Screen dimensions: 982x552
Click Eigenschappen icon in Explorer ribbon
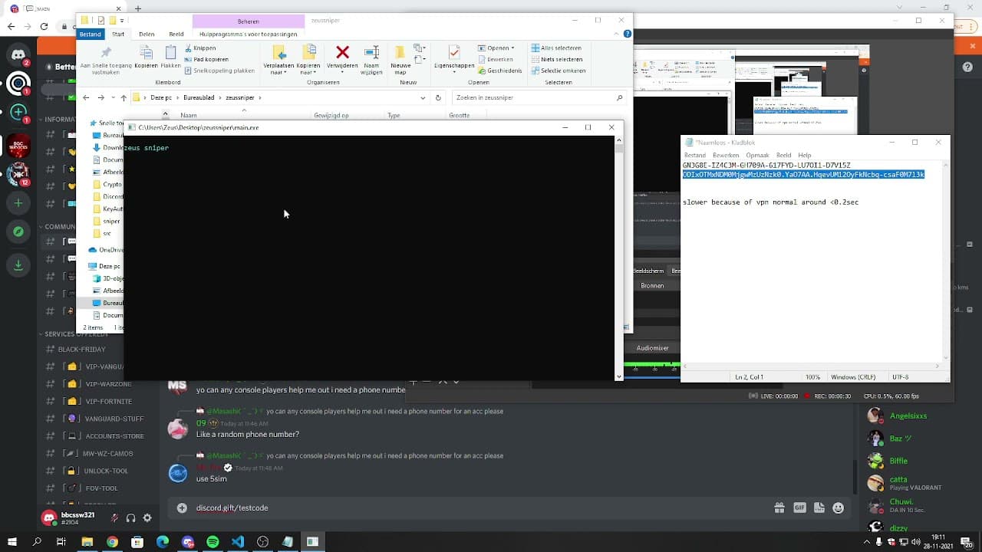coord(454,58)
